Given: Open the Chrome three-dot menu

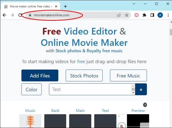Looking at the screenshot, I should [168, 15].
